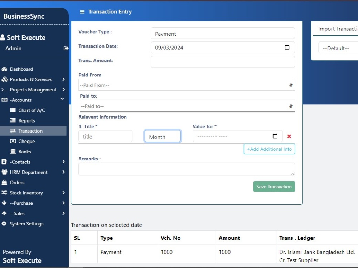
Task: Click 'Dr. Islami Bank Bangladesh Ltd.' ledger text
Action: pyautogui.click(x=317, y=252)
